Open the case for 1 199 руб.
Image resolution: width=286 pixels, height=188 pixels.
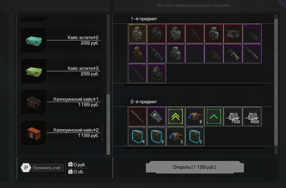[195, 167]
